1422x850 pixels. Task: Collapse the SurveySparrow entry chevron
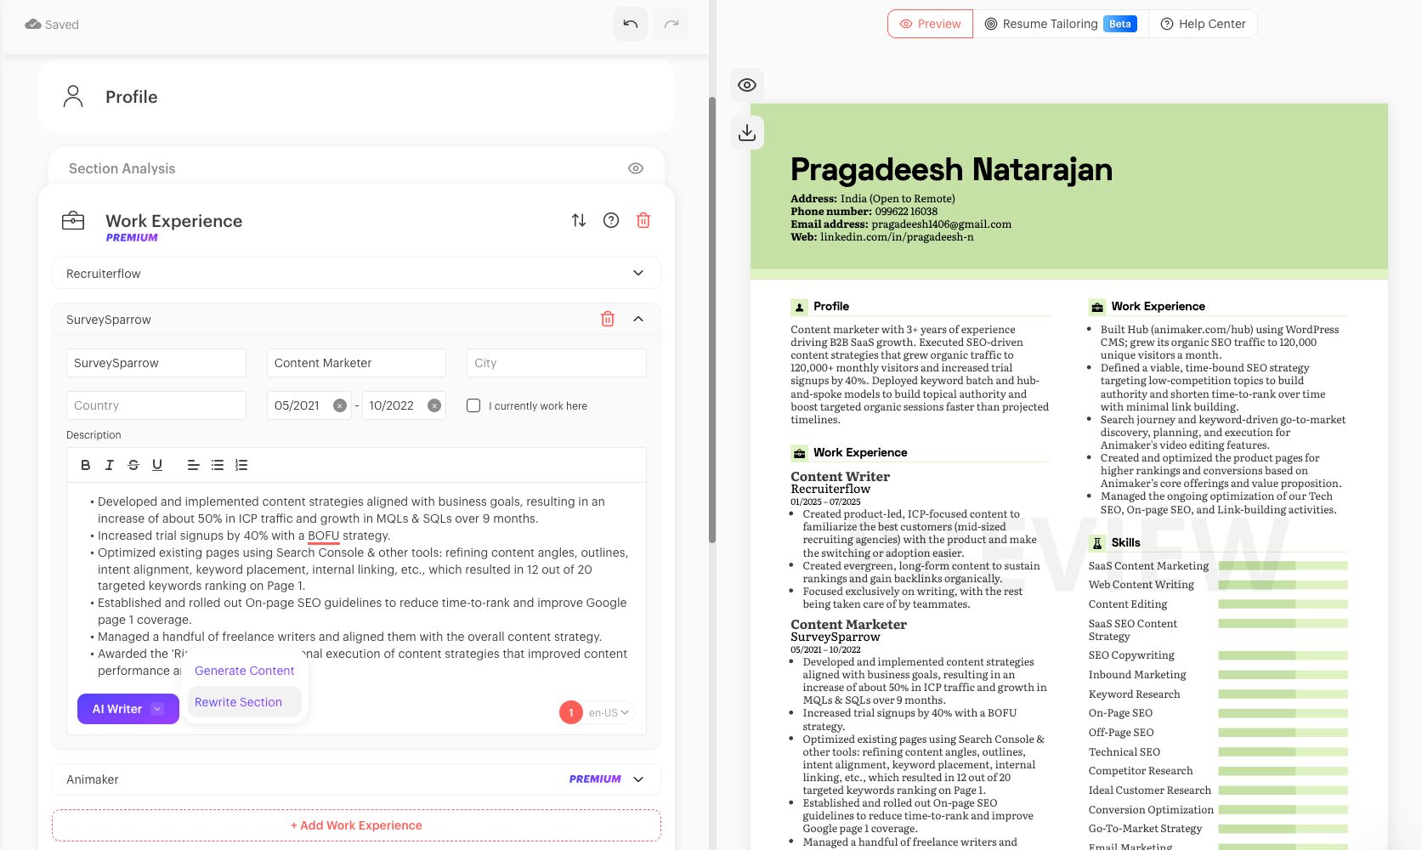[638, 319]
